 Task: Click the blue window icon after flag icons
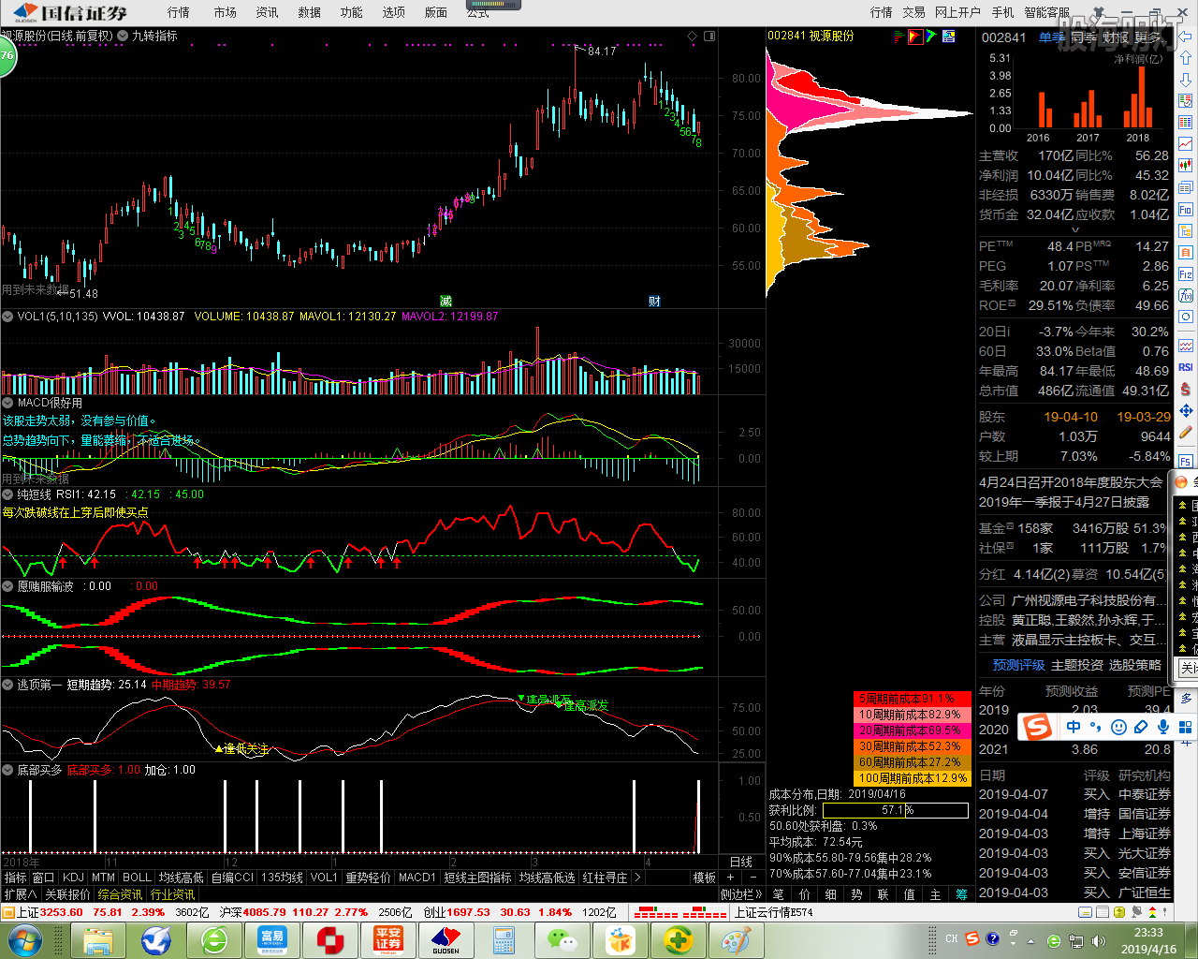click(949, 37)
